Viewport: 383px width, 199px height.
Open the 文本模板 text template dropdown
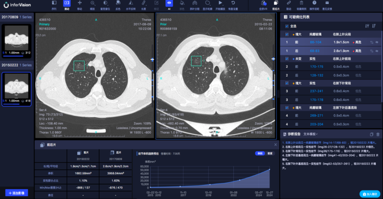click(310, 134)
